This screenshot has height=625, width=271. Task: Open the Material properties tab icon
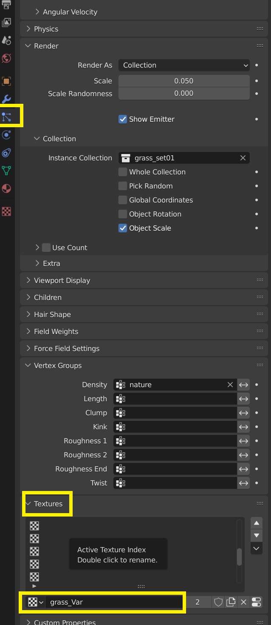pyautogui.click(x=6, y=188)
